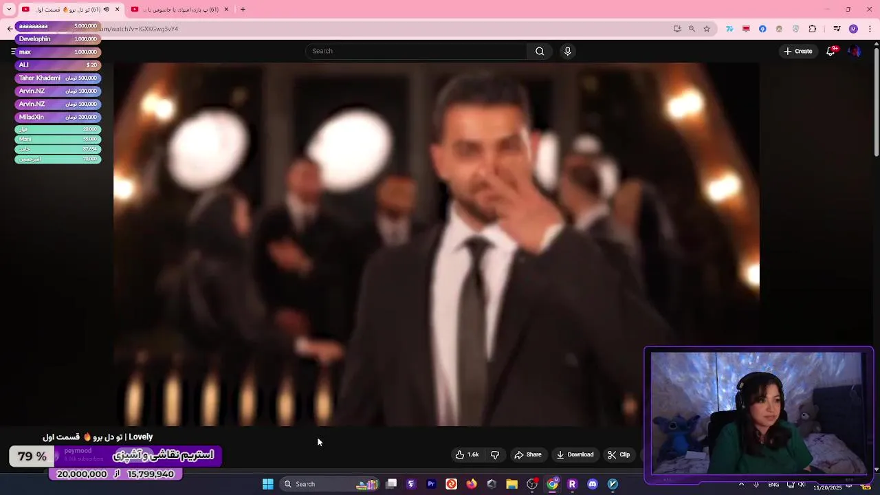Close the second YouTube tab
Image resolution: width=880 pixels, height=495 pixels.
click(226, 10)
